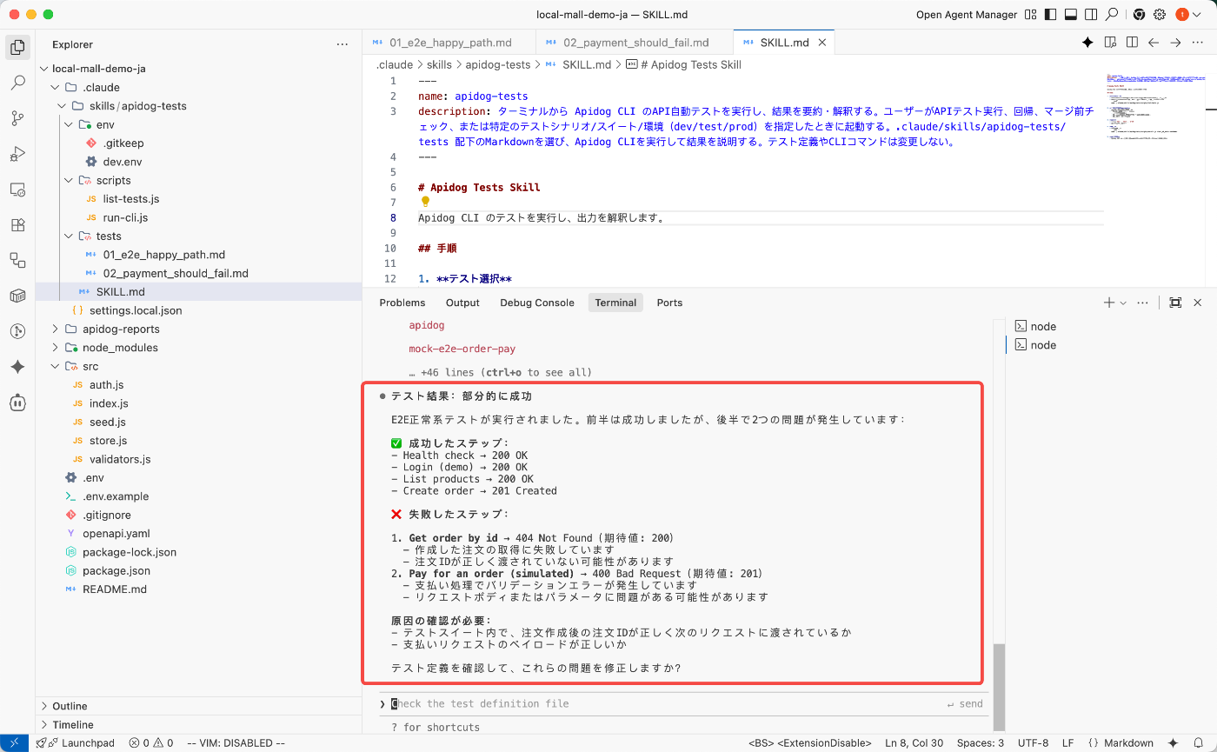Switch to 02_payment_should_fail.md tab
The width and height of the screenshot is (1217, 752).
pyautogui.click(x=635, y=42)
